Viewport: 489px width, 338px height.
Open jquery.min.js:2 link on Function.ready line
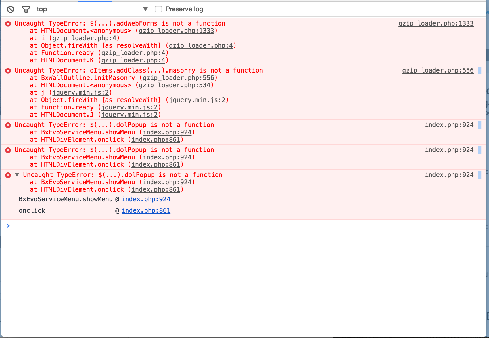129,107
